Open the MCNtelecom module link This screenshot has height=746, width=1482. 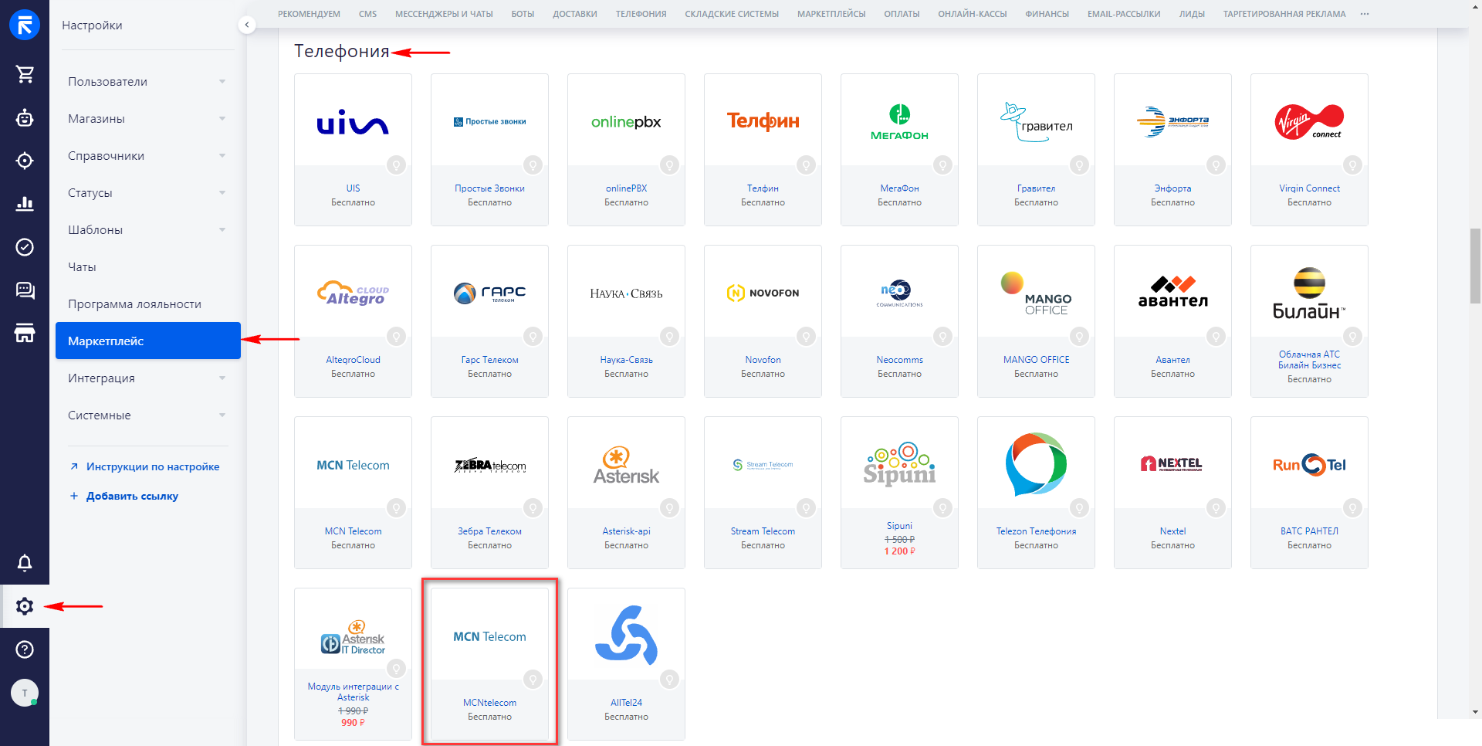click(489, 703)
